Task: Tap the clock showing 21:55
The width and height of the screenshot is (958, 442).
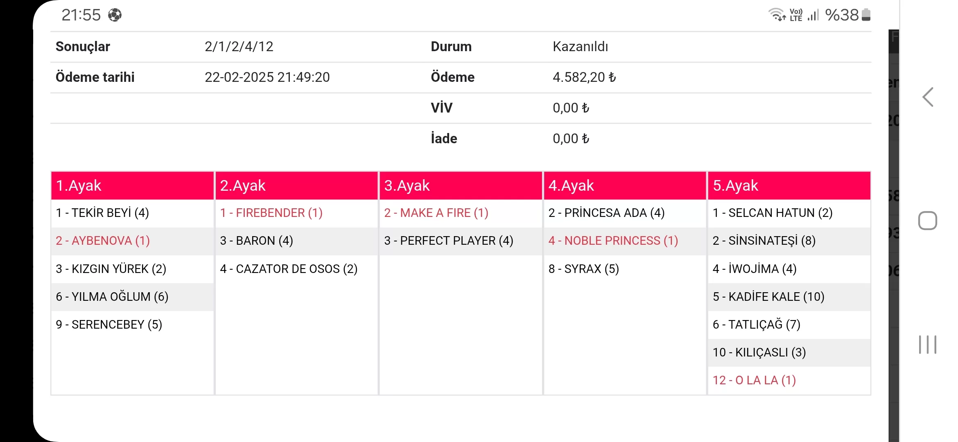Action: coord(81,15)
